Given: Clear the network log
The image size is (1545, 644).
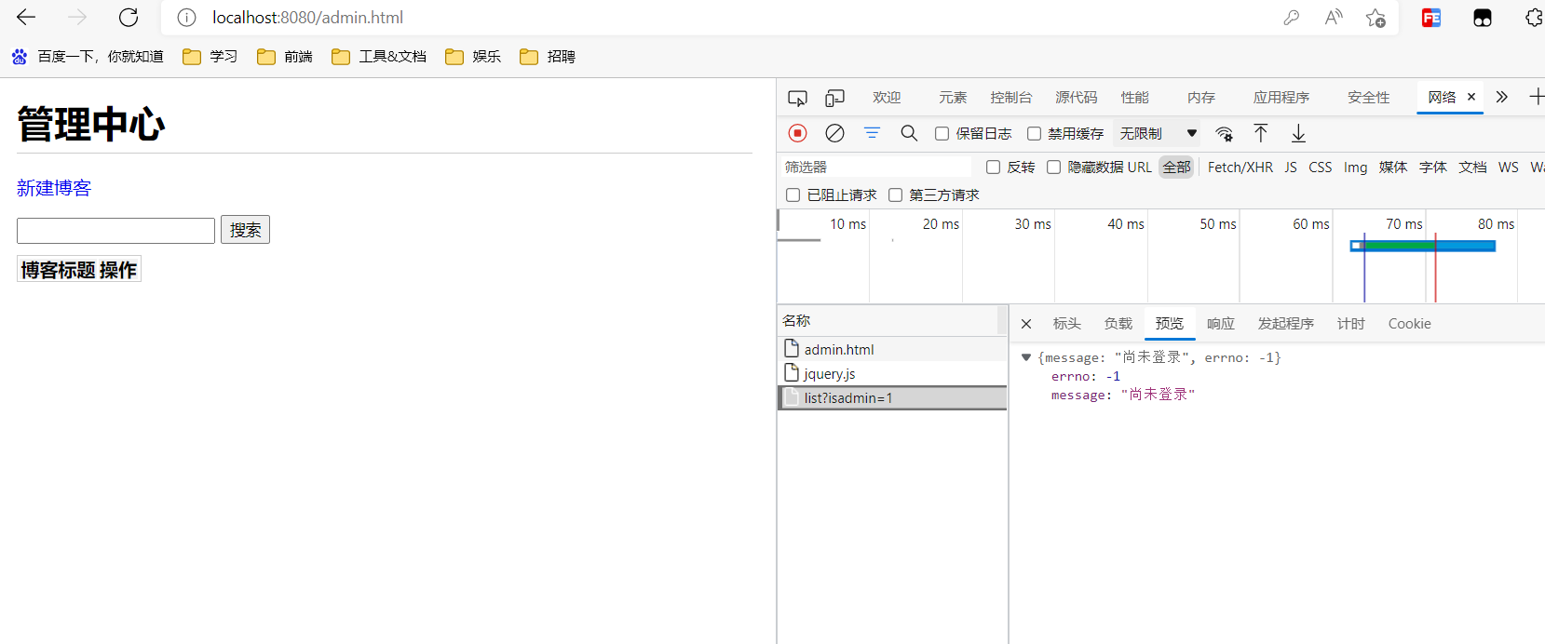Looking at the screenshot, I should click(x=835, y=133).
